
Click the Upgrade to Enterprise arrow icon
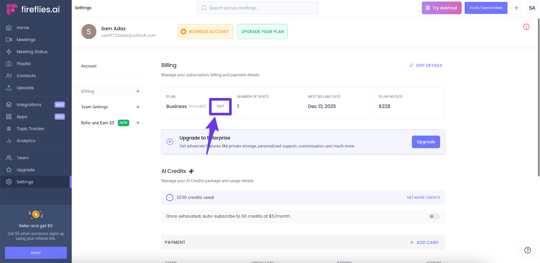point(170,142)
